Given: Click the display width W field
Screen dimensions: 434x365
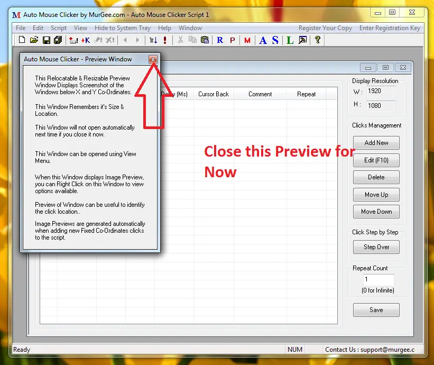Looking at the screenshot, I should [x=381, y=91].
